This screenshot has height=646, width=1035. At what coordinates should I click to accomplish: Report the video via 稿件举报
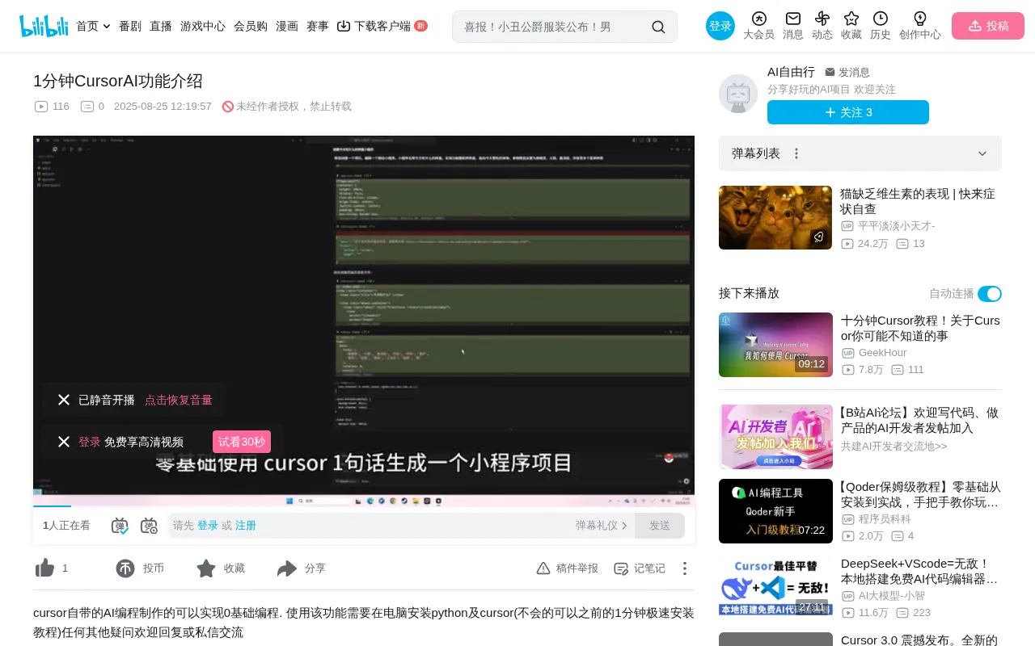(x=568, y=568)
